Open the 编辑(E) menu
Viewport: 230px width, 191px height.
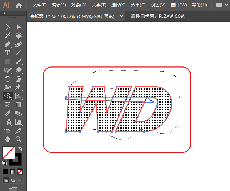tap(59, 5)
